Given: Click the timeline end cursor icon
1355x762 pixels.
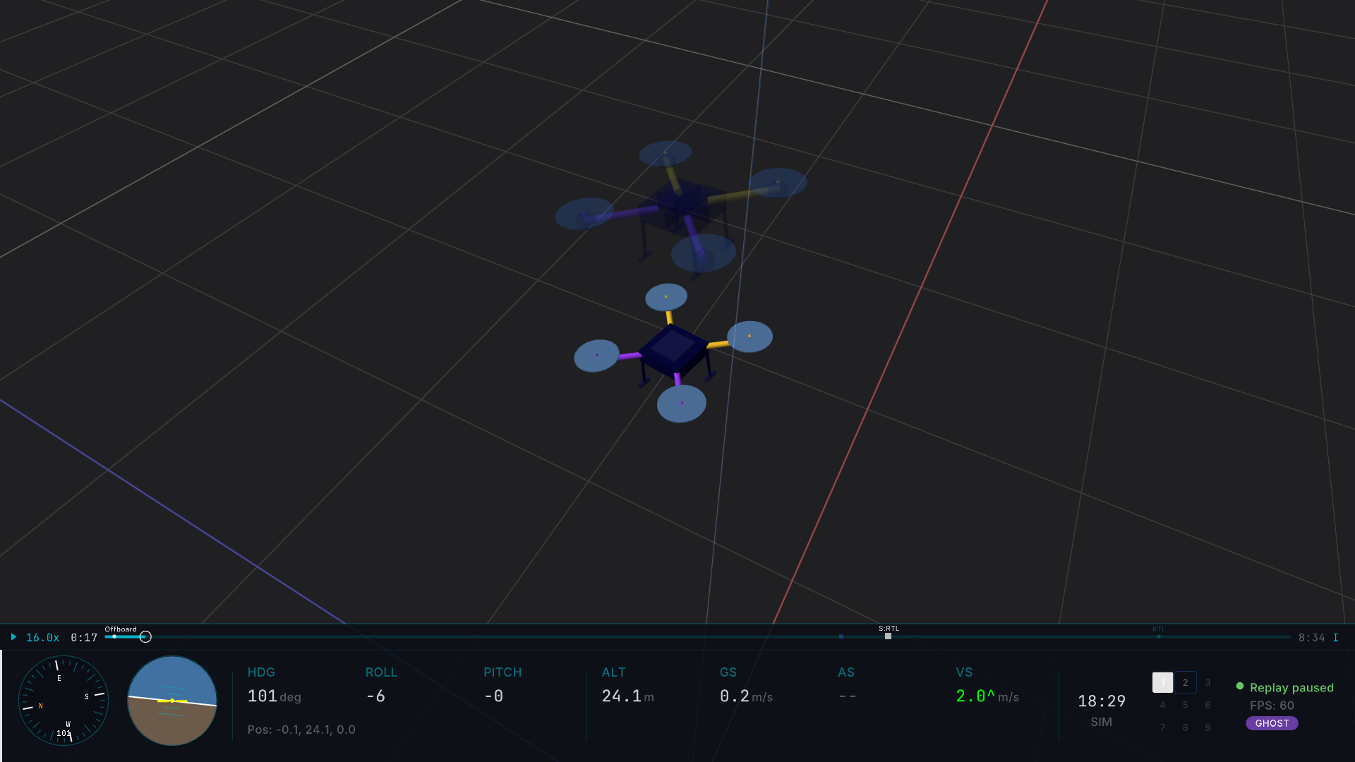Looking at the screenshot, I should click(1335, 638).
